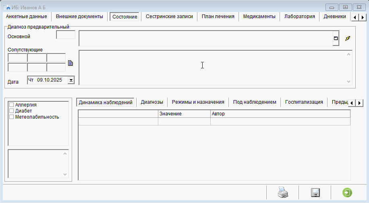Switch to the Режимы и назначения tab
369x203 pixels.
pos(198,102)
